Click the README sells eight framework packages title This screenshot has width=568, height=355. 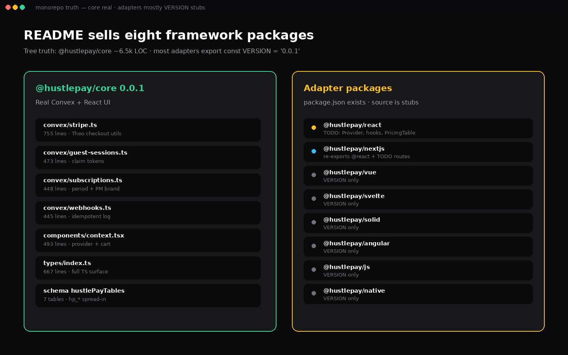pyautogui.click(x=169, y=35)
